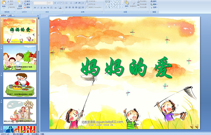Open the font size box showing 115

[x=50, y=3]
